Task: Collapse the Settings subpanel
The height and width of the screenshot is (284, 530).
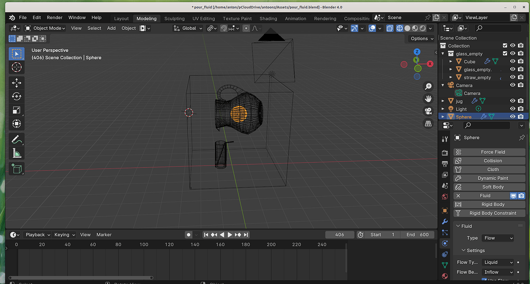Action: click(463, 250)
